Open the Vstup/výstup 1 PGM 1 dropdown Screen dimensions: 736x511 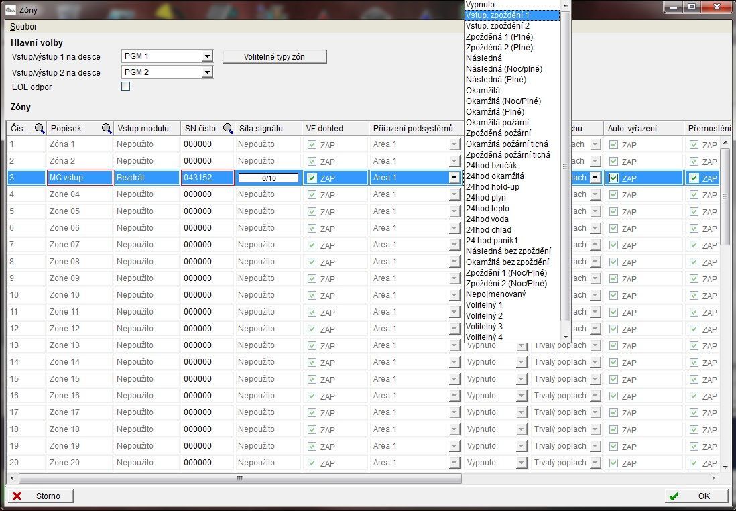206,56
